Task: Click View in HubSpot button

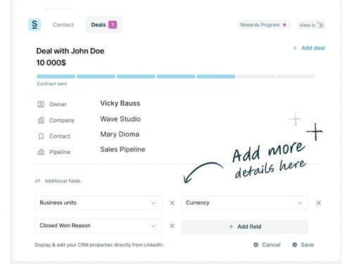Action: (311, 25)
